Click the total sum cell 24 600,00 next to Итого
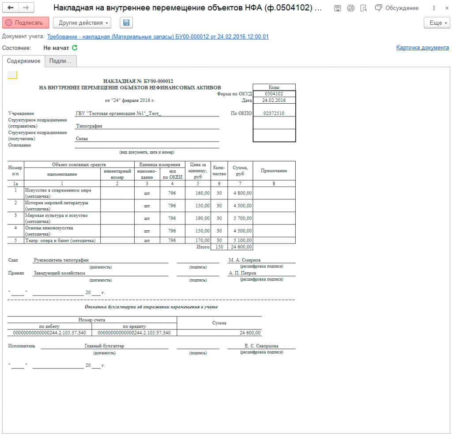 pos(241,247)
